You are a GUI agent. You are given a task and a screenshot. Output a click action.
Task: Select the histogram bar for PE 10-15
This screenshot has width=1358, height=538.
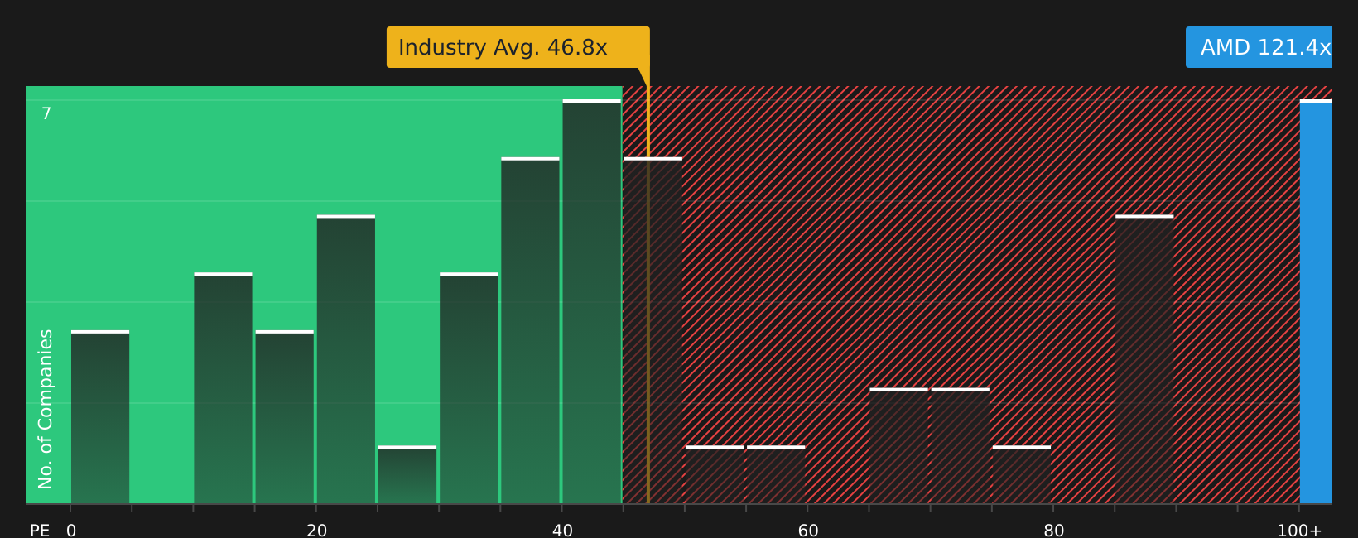click(223, 388)
